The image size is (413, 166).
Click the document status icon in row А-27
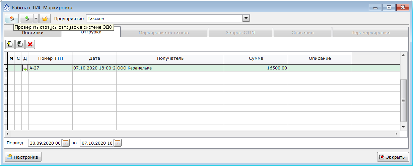(x=25, y=68)
